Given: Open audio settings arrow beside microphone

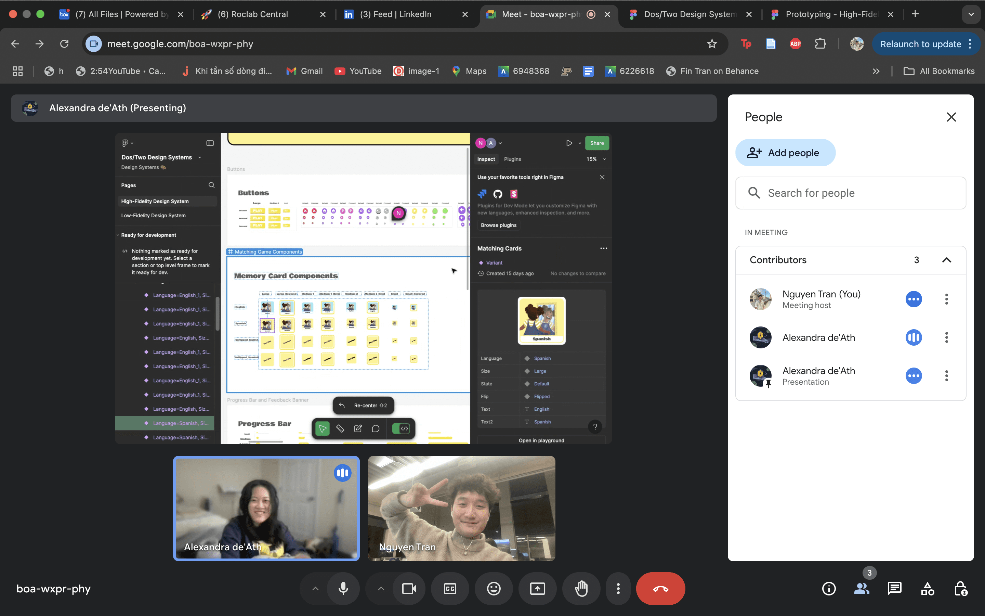Looking at the screenshot, I should (x=315, y=588).
